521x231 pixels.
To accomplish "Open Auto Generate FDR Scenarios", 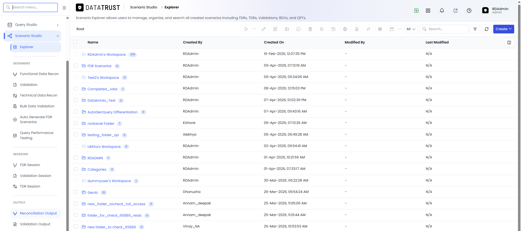I will [36, 120].
